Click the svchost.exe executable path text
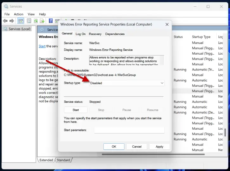This screenshot has height=171, width=230. coord(100,75)
